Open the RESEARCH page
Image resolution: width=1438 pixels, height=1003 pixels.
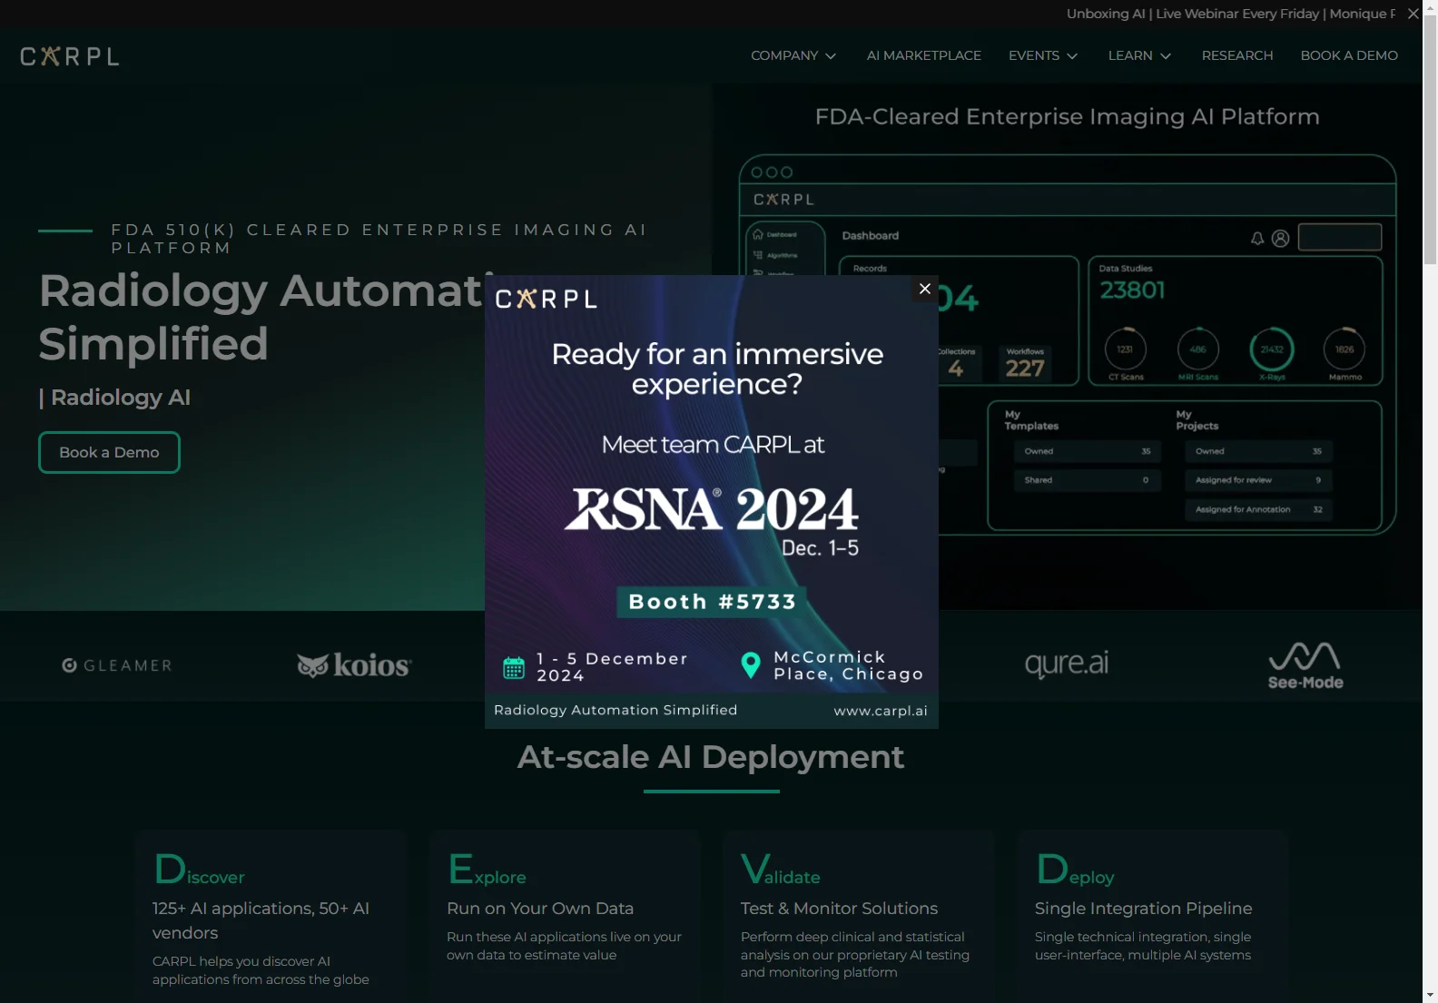coord(1237,55)
